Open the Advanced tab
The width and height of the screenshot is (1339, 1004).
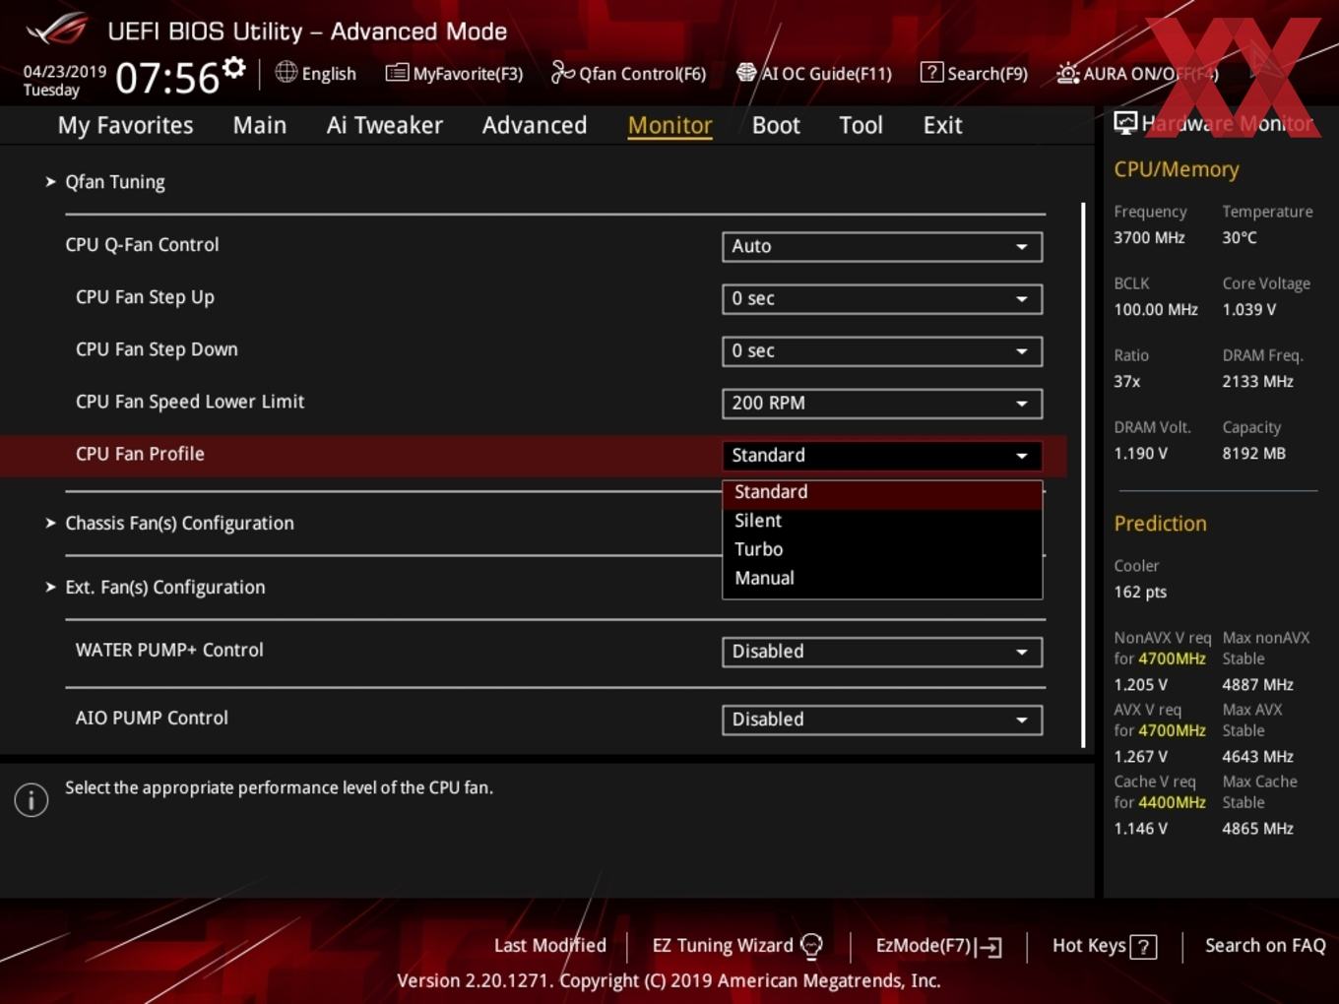[535, 125]
